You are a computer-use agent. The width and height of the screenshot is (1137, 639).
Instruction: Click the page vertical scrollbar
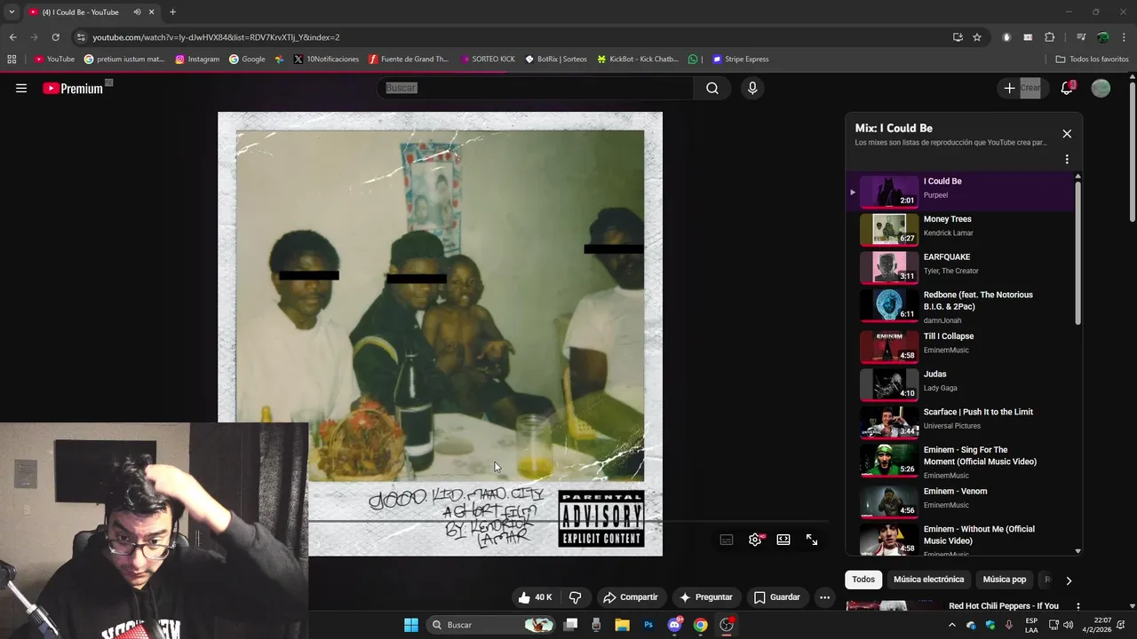click(1132, 154)
